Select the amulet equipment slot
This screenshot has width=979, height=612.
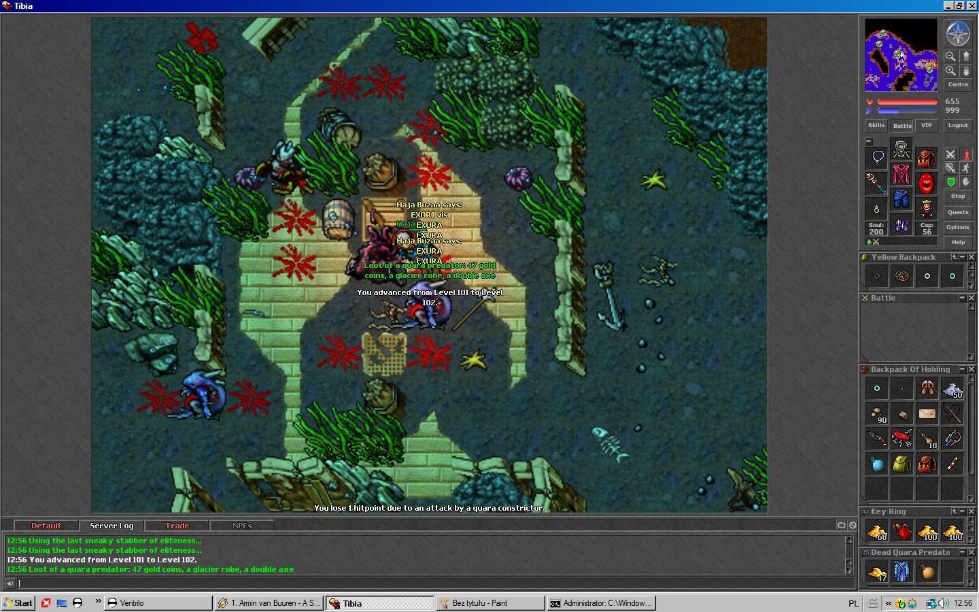[877, 158]
